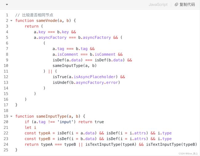This screenshot has width=200, height=156.
Task: Click asyncFactory.error on line 13
Action: click(x=97, y=82)
